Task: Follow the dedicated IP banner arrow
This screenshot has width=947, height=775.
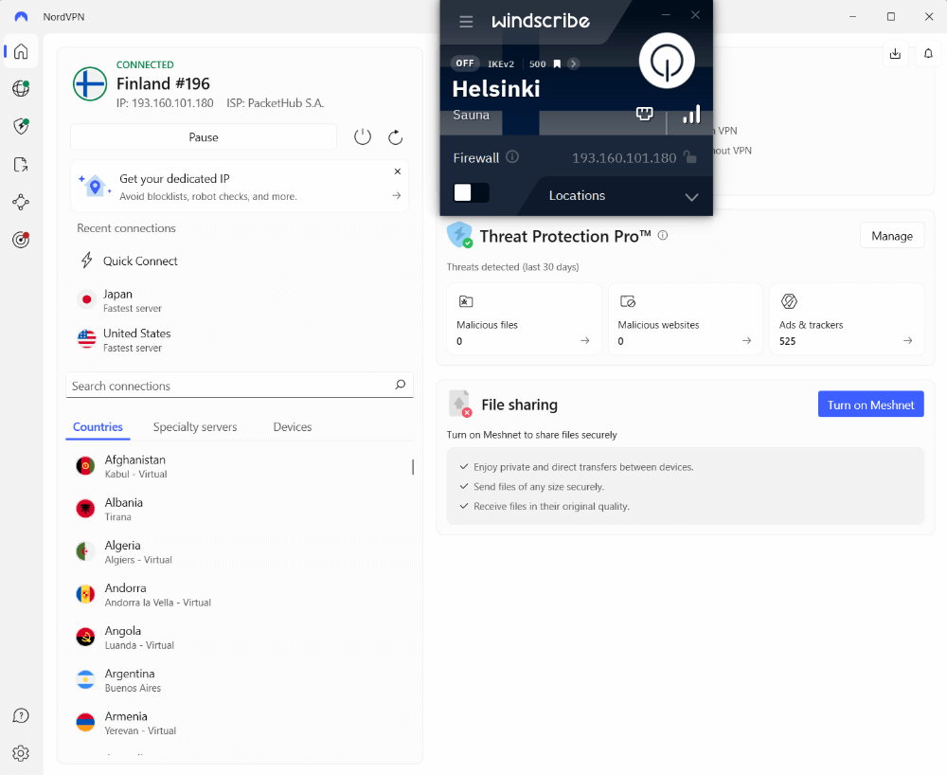Action: point(396,196)
